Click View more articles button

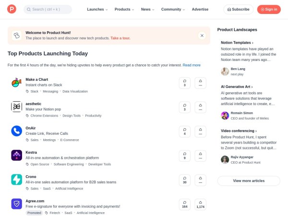[x=249, y=180]
